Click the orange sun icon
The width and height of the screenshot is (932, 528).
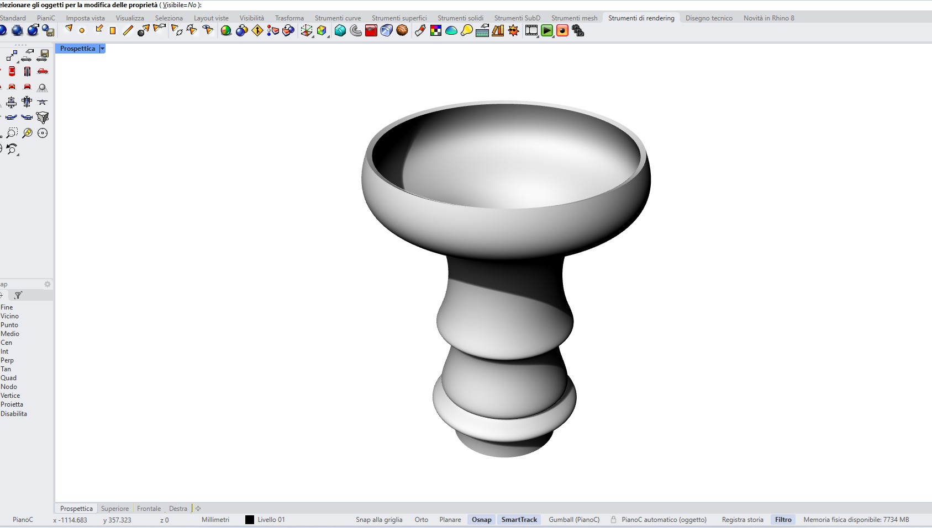point(514,31)
